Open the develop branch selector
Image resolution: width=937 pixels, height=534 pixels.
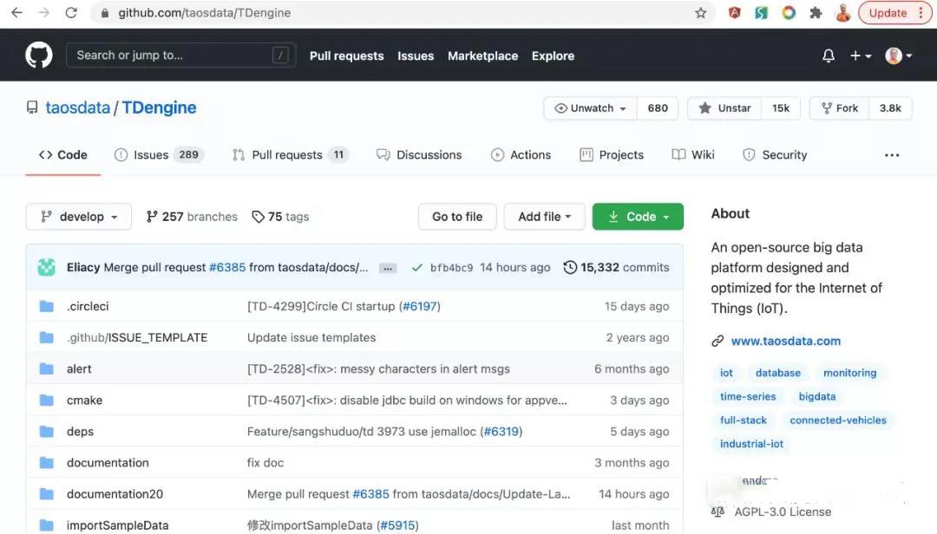[78, 217]
